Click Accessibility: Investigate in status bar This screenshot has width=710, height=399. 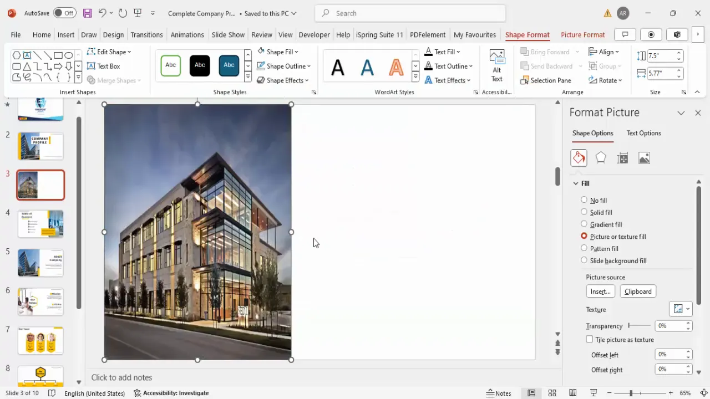pyautogui.click(x=171, y=393)
